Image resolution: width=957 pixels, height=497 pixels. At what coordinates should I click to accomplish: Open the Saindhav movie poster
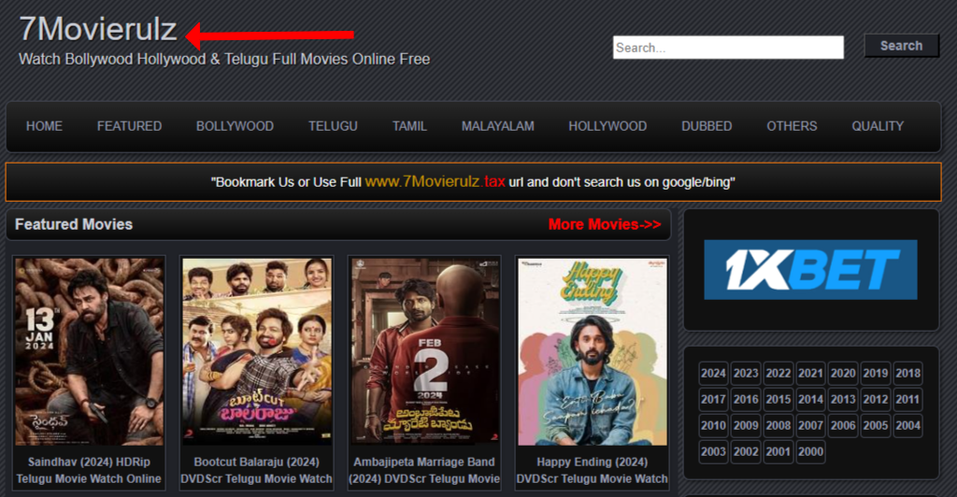[x=89, y=351]
